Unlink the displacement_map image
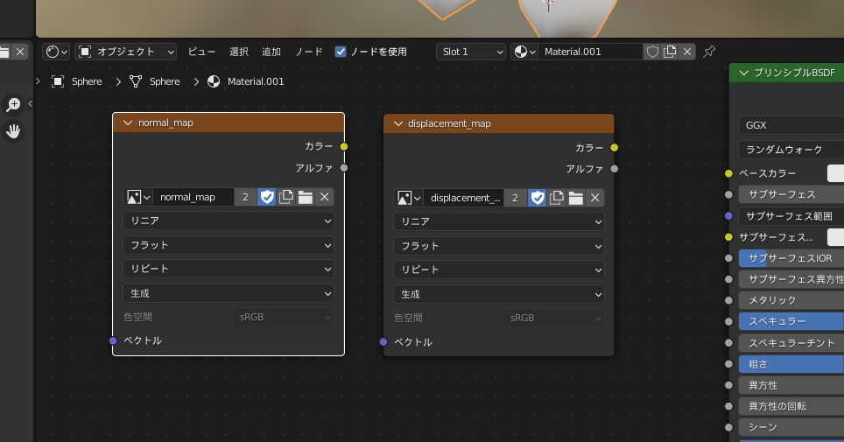Screen dimensions: 844x442 pos(594,198)
